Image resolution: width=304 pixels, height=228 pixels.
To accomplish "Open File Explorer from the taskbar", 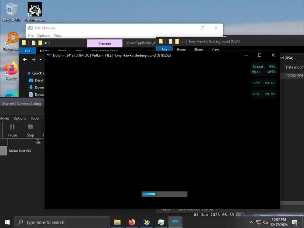I will pyautogui.click(x=117, y=222).
